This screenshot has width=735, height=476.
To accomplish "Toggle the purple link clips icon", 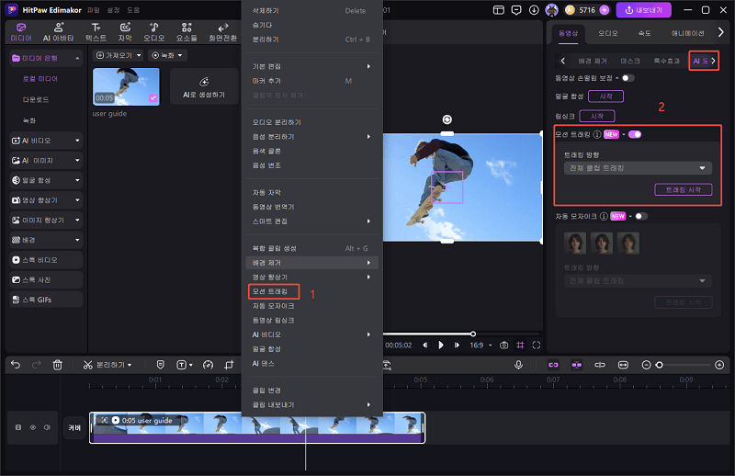I will [554, 365].
